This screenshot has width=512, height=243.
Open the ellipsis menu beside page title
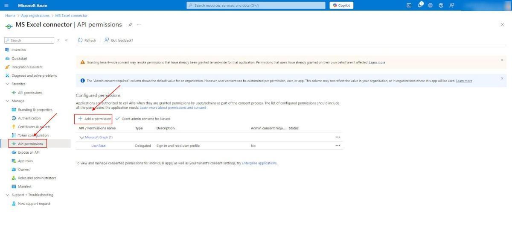coord(139,24)
